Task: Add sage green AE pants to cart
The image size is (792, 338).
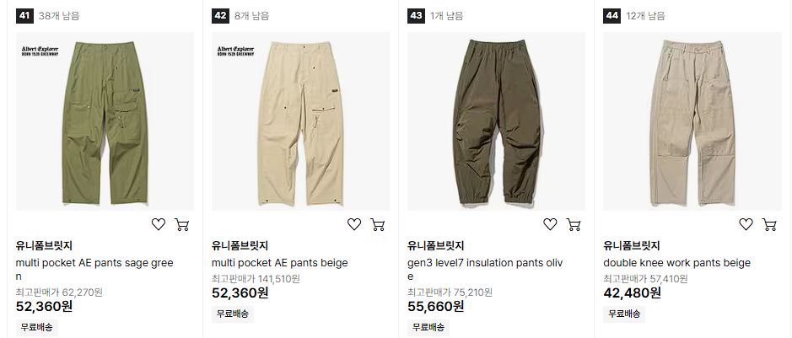Action: (182, 224)
